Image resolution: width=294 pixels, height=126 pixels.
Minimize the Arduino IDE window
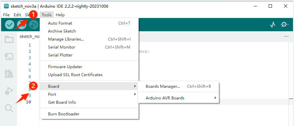point(255,6)
